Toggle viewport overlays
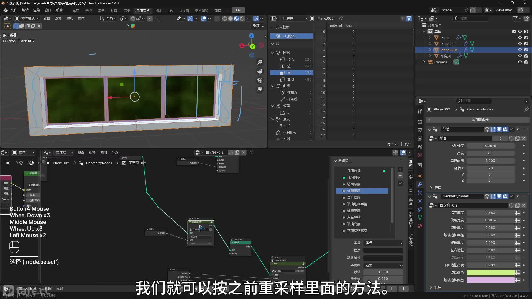The height and width of the screenshot is (299, 532). (204, 19)
